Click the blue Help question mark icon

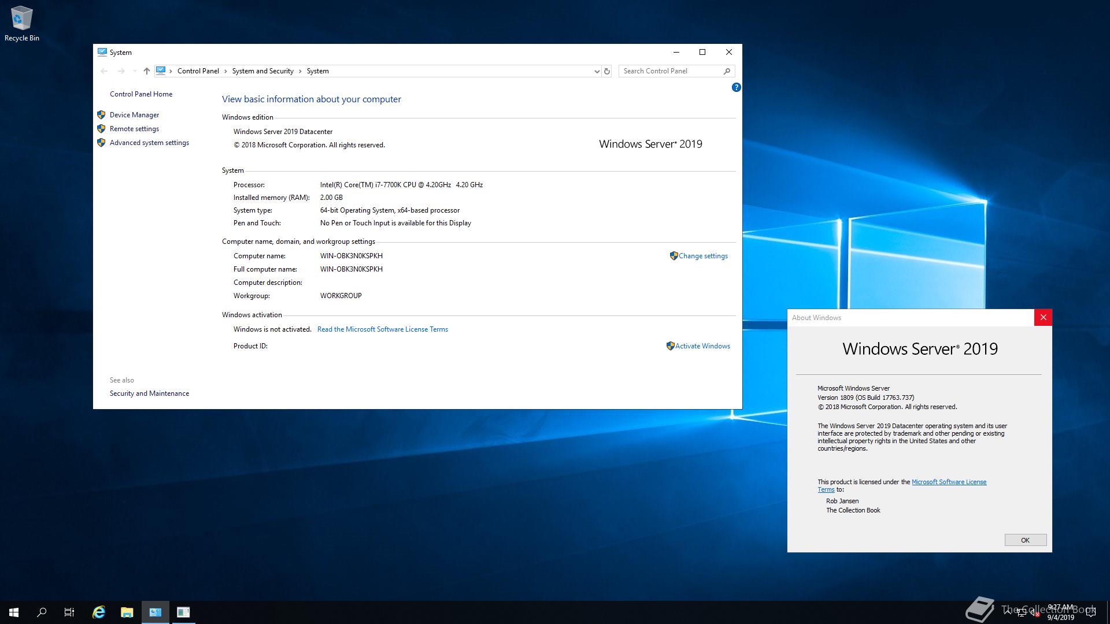[x=736, y=87]
